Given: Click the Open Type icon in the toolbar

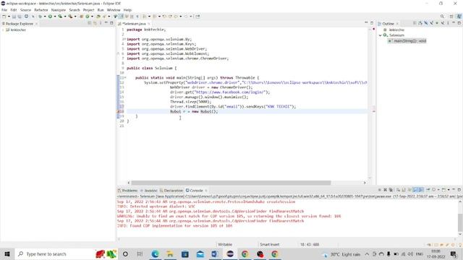Looking at the screenshot, I should 98,17.
